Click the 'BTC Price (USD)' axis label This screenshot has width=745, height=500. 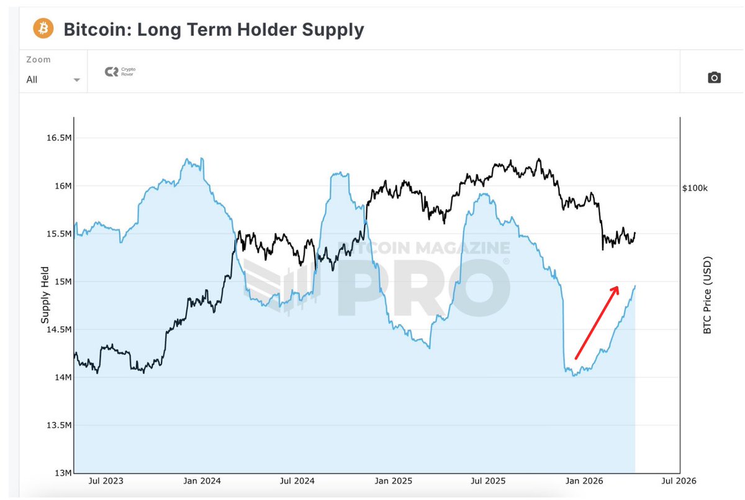click(x=707, y=295)
